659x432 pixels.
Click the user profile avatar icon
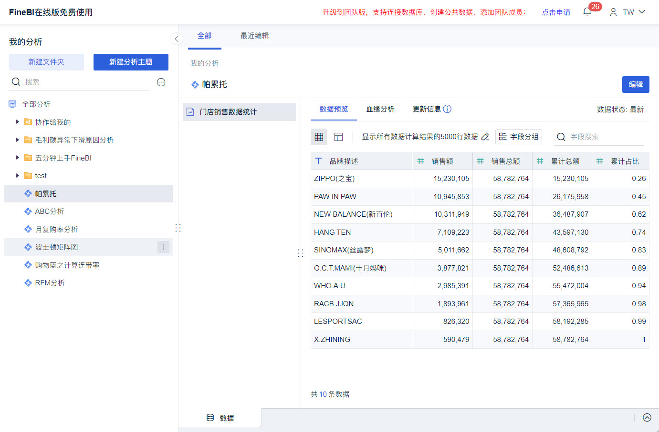point(613,12)
